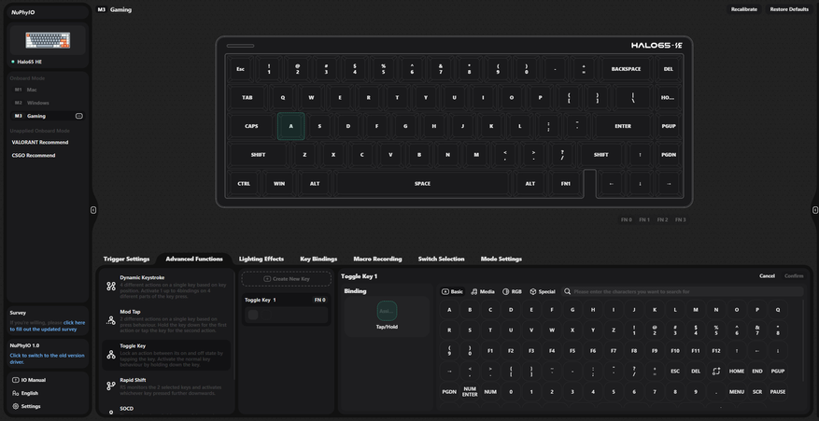The image size is (819, 421).
Task: Choose MENU from the Basic key list
Action: click(x=737, y=392)
